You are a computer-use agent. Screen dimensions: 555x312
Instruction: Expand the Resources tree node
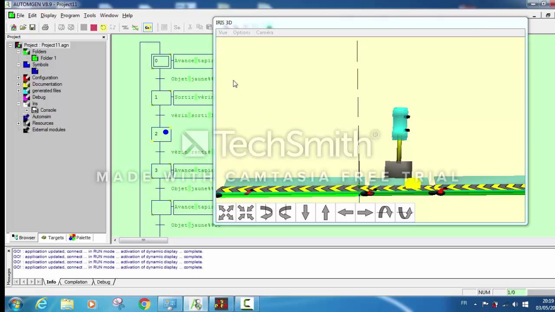(19, 123)
